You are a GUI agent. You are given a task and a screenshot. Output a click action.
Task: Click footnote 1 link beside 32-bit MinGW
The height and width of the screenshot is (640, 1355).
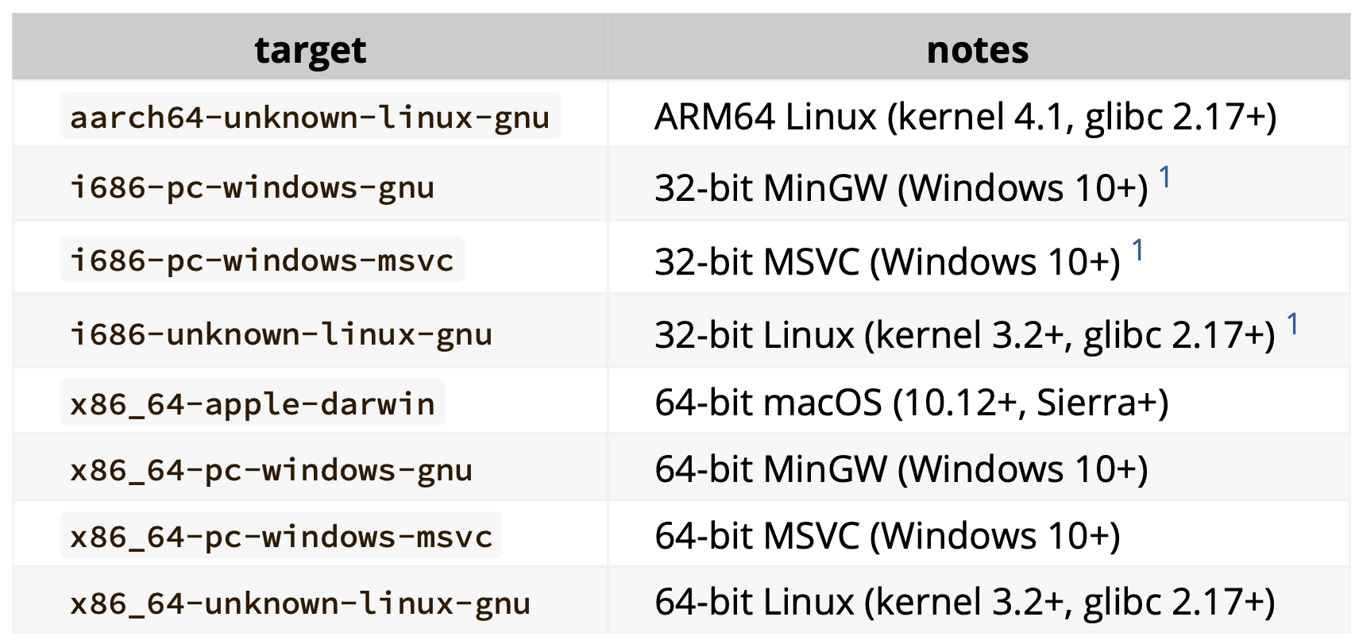point(1164,176)
